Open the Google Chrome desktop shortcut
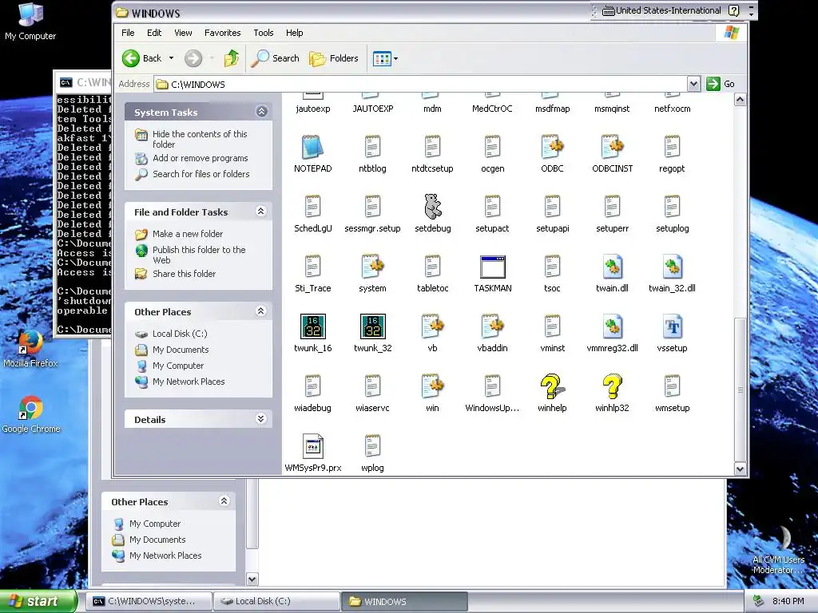Viewport: 818px width, 613px height. point(31,414)
